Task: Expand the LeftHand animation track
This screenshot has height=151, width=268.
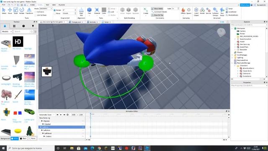Action: (x=43, y=133)
